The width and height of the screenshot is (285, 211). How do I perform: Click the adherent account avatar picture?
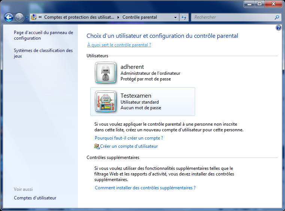point(106,73)
